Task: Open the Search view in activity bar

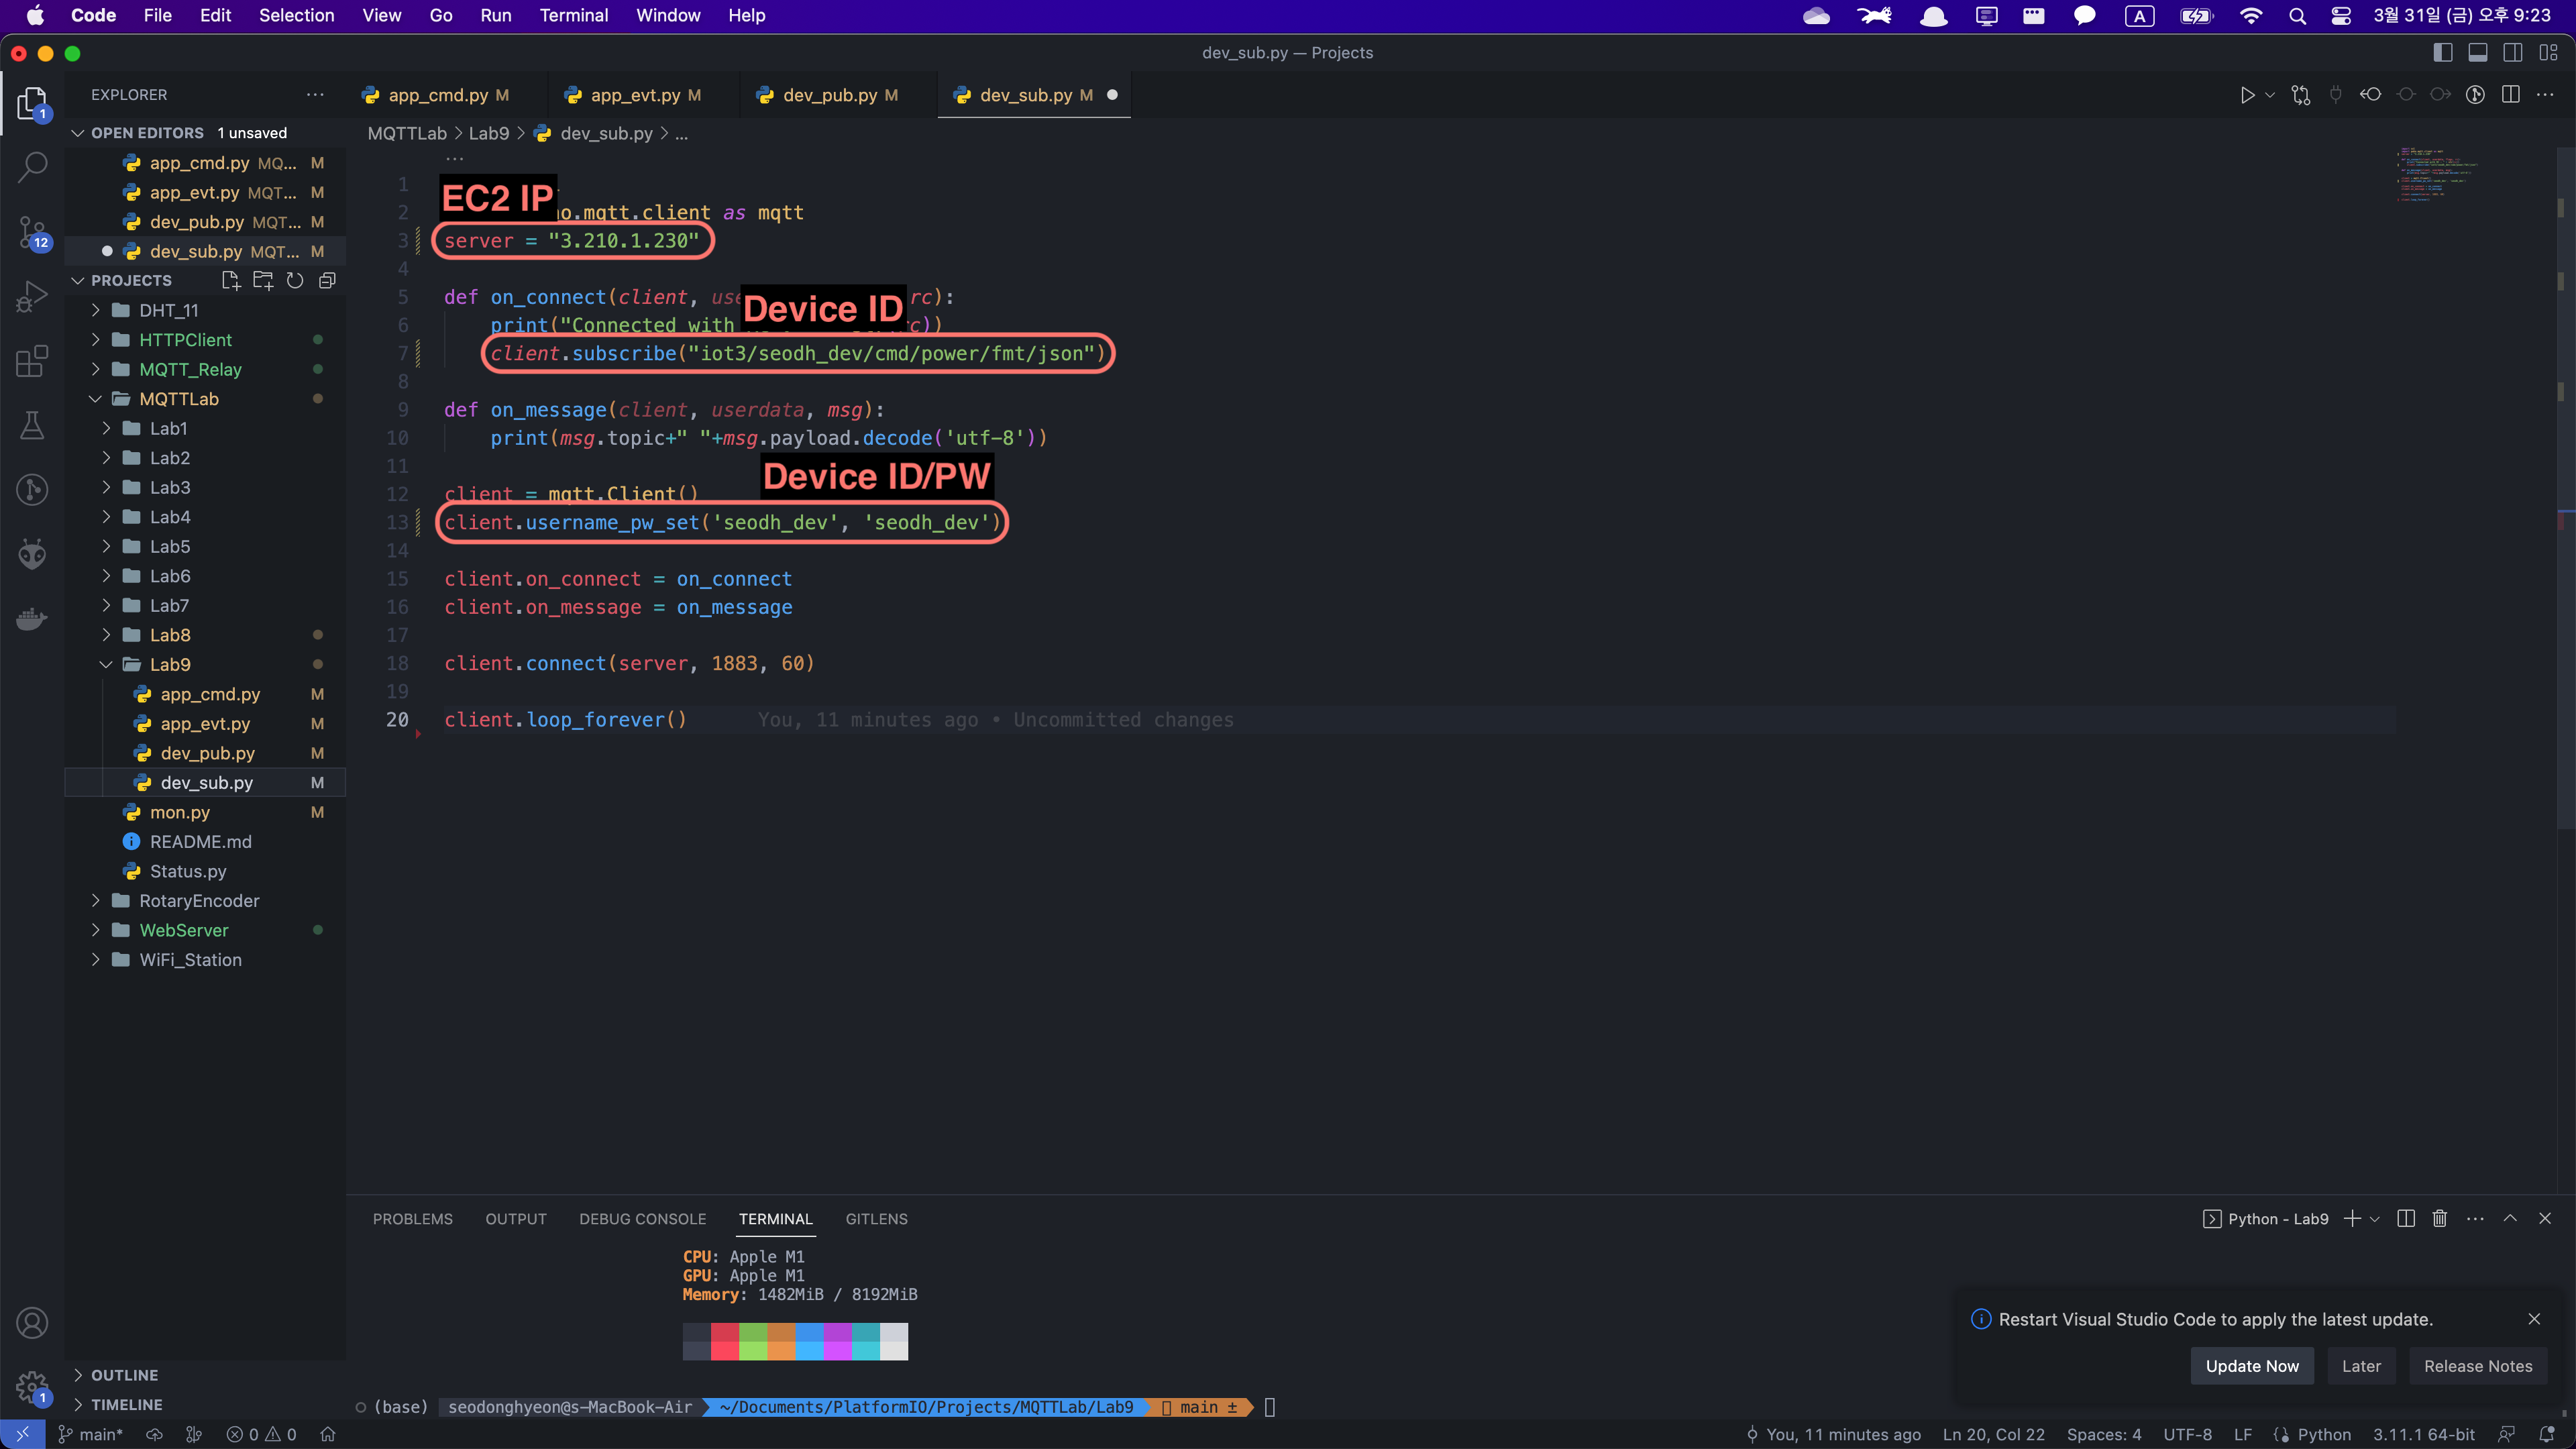Action: 32,167
